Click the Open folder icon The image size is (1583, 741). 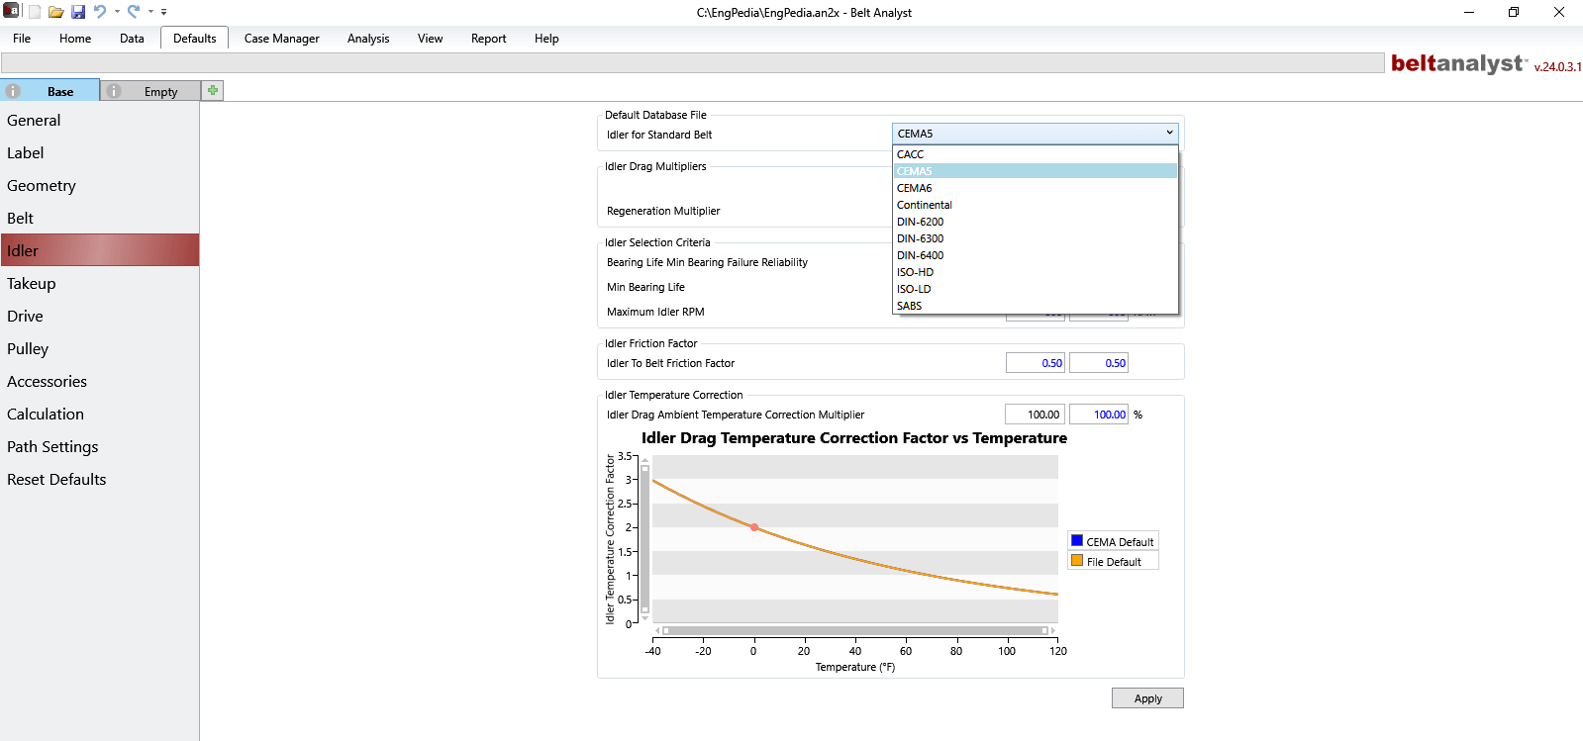[56, 12]
